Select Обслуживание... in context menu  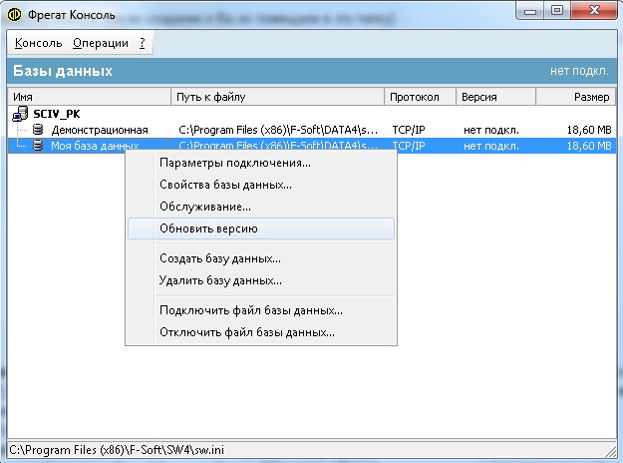coord(261,207)
